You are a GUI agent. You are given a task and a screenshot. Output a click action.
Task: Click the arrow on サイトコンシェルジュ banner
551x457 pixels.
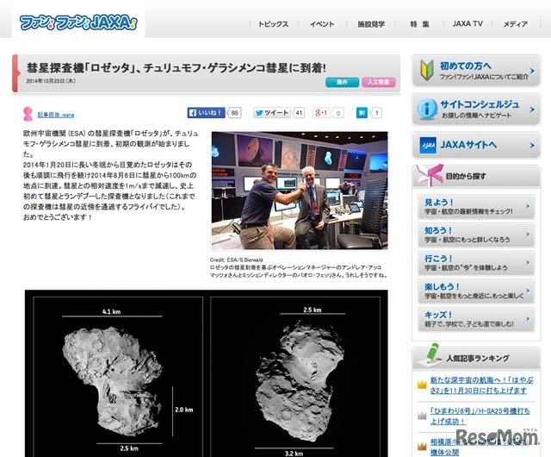[x=532, y=110]
